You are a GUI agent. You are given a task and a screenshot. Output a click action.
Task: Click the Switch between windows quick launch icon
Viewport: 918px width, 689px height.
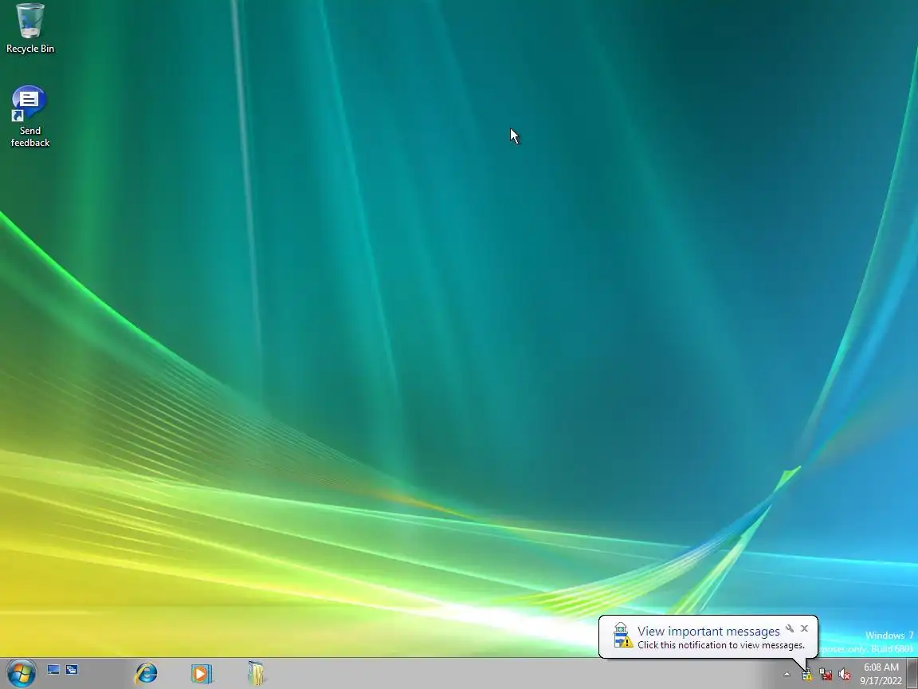[72, 670]
